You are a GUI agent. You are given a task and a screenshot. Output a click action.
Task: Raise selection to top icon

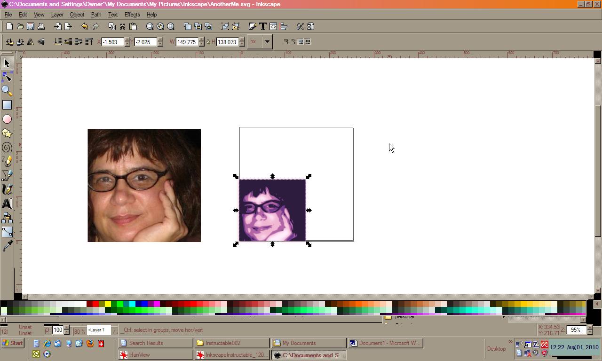coord(89,42)
